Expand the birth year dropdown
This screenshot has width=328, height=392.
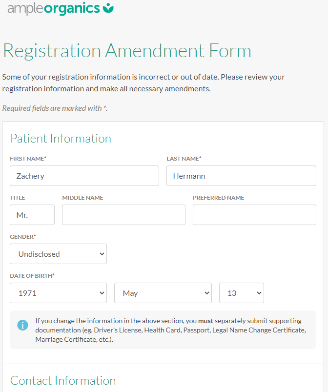[x=58, y=293]
